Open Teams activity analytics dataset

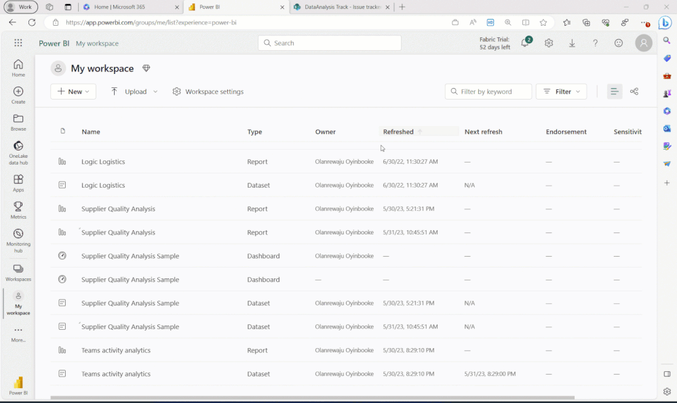pyautogui.click(x=116, y=374)
